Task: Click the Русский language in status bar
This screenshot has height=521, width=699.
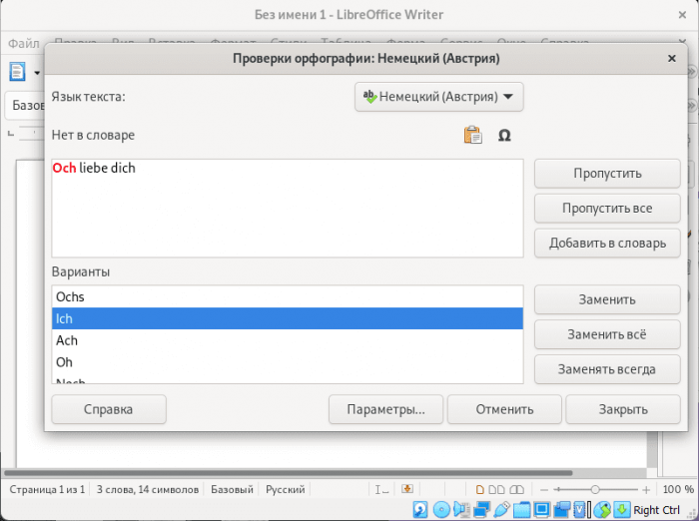Action: click(286, 489)
